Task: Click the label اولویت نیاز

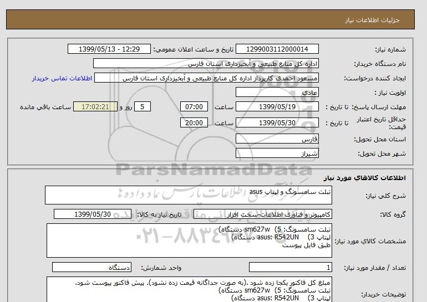Action: coord(390,93)
